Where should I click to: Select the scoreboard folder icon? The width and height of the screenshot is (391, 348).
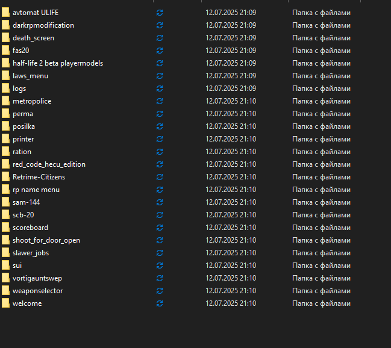5,228
